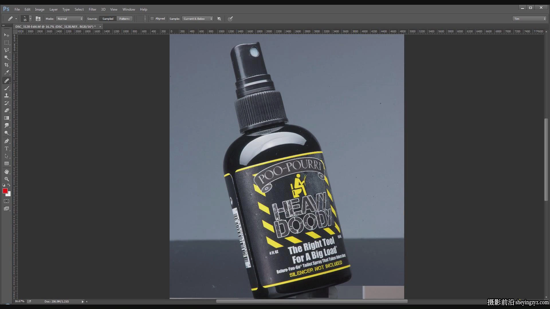
Task: Open the Mode dropdown set to Normal
Action: 70,19
